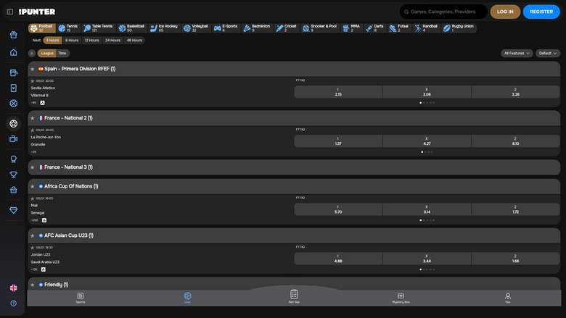Open the Default sort dropdown
Image resolution: width=566 pixels, height=318 pixels.
[546, 54]
